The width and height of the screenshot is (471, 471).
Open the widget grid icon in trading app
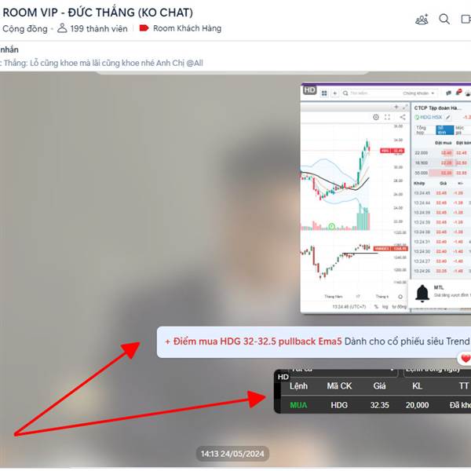coord(324,93)
